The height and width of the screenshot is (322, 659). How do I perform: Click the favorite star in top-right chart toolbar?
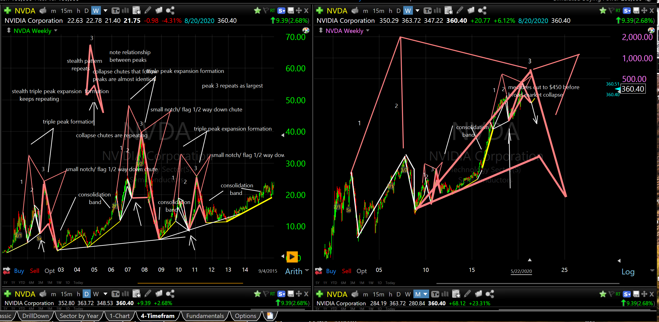pos(603,10)
